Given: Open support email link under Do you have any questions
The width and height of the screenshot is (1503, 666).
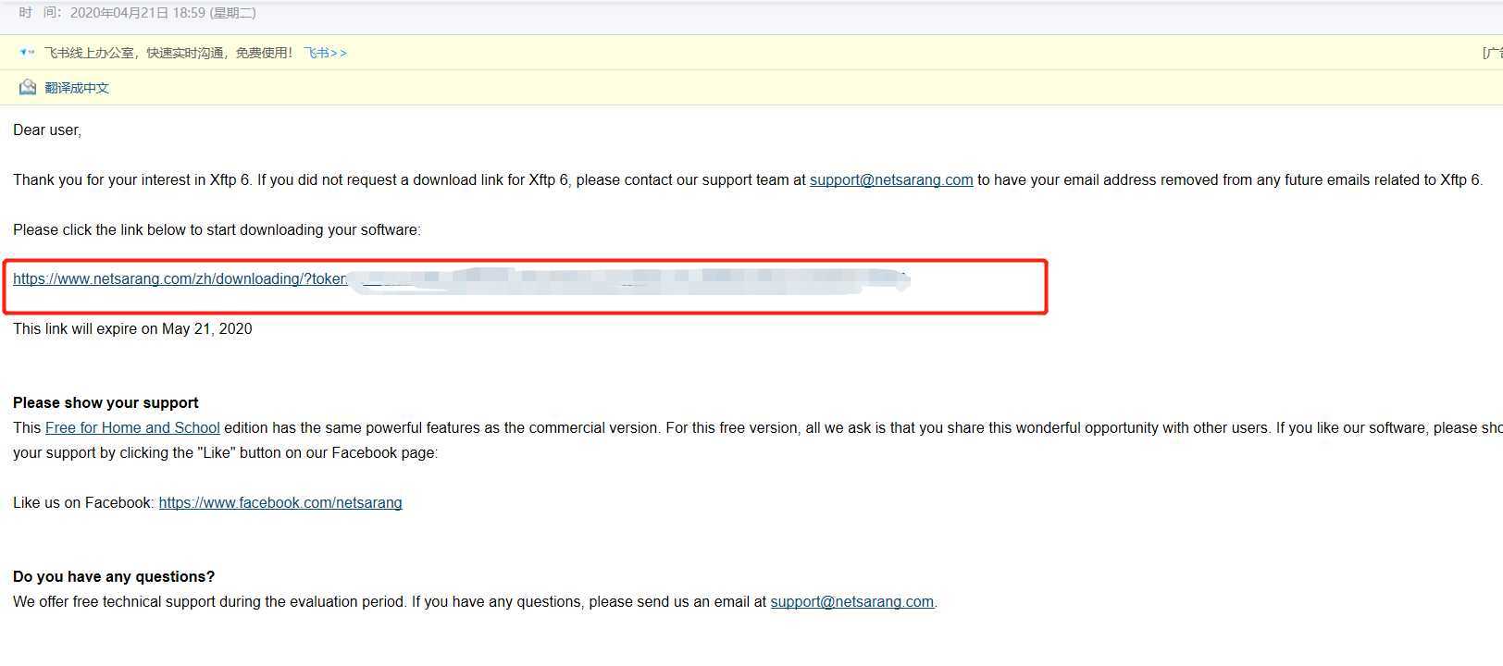Looking at the screenshot, I should [x=851, y=601].
